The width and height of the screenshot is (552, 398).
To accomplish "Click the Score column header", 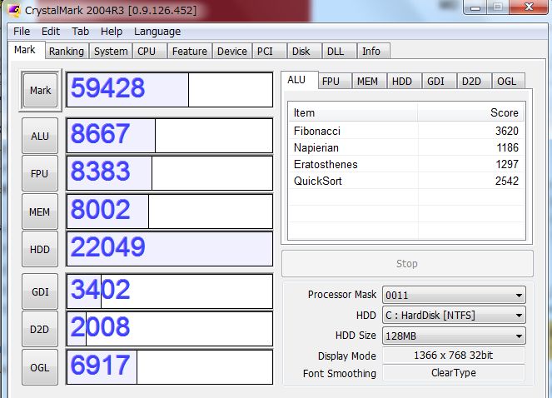I will coord(471,112).
